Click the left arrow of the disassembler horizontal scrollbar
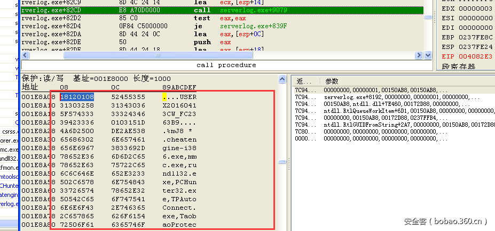Viewport: 495px width, 231px height. [x=25, y=55]
